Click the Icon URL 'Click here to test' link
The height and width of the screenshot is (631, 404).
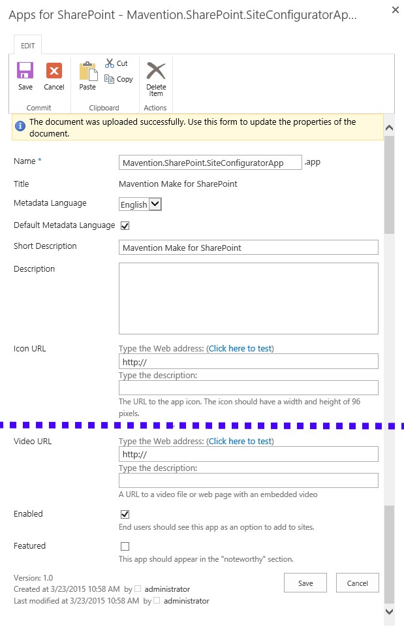[x=240, y=349]
